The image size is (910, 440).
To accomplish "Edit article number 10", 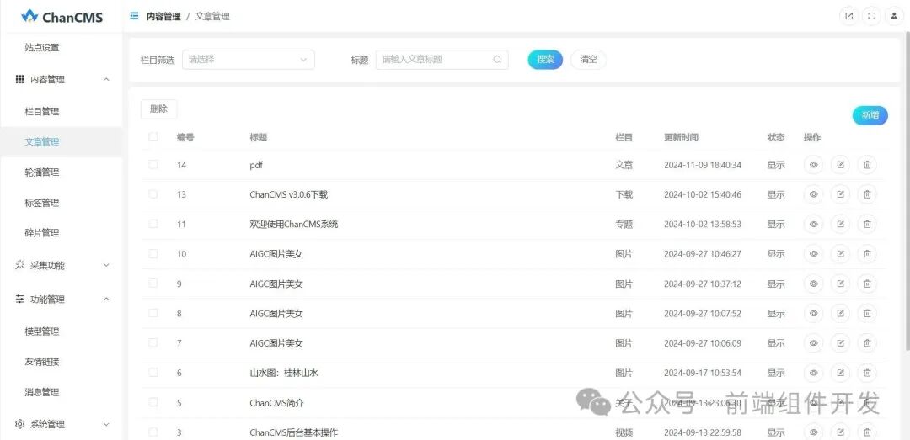I will coord(840,254).
